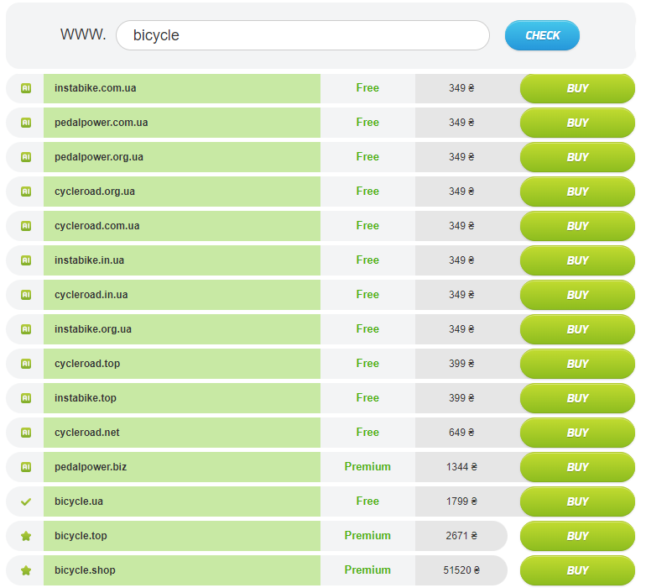Buy the pedalpower.biz premium domain
This screenshot has height=588, width=646.
coord(577,467)
